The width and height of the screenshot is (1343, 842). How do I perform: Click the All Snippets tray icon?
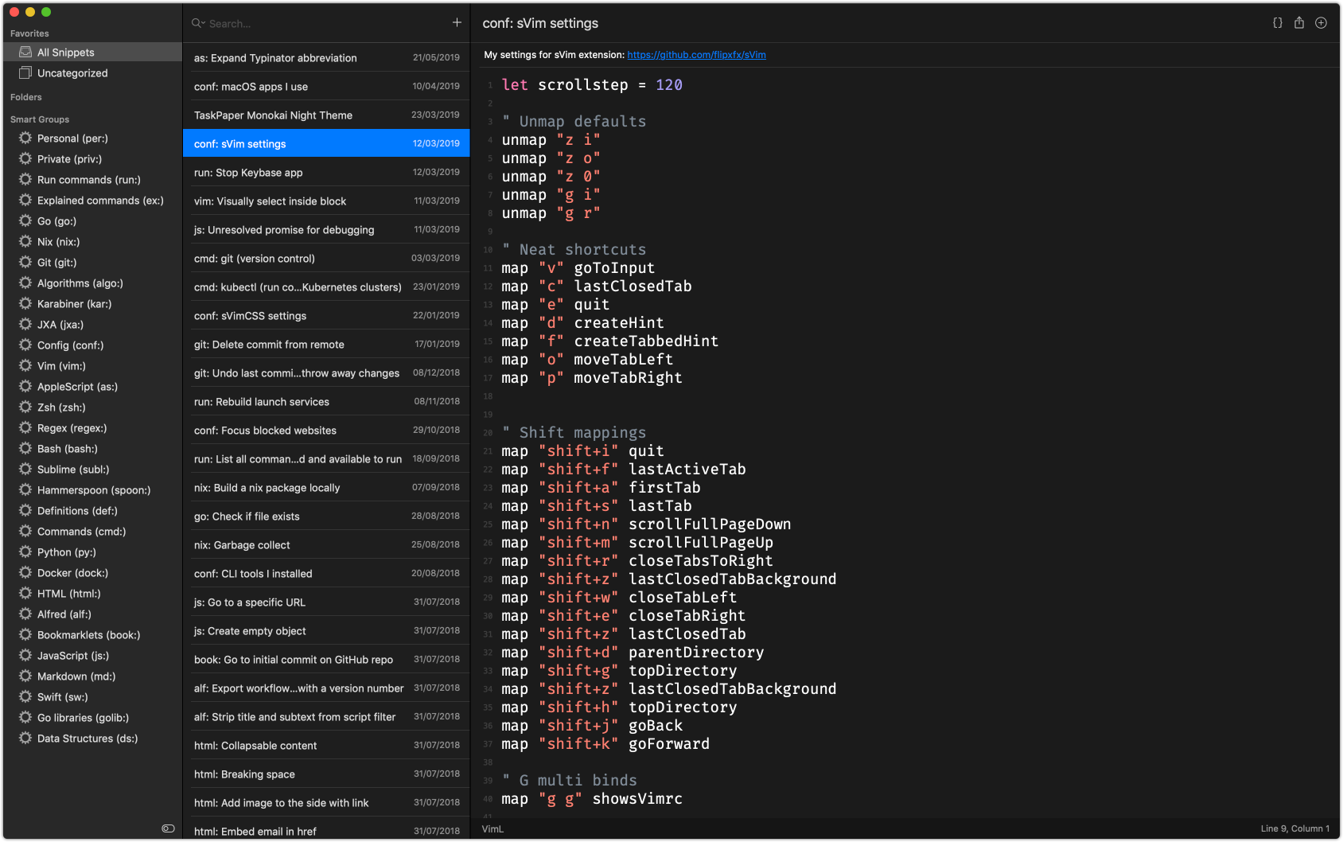(x=25, y=53)
